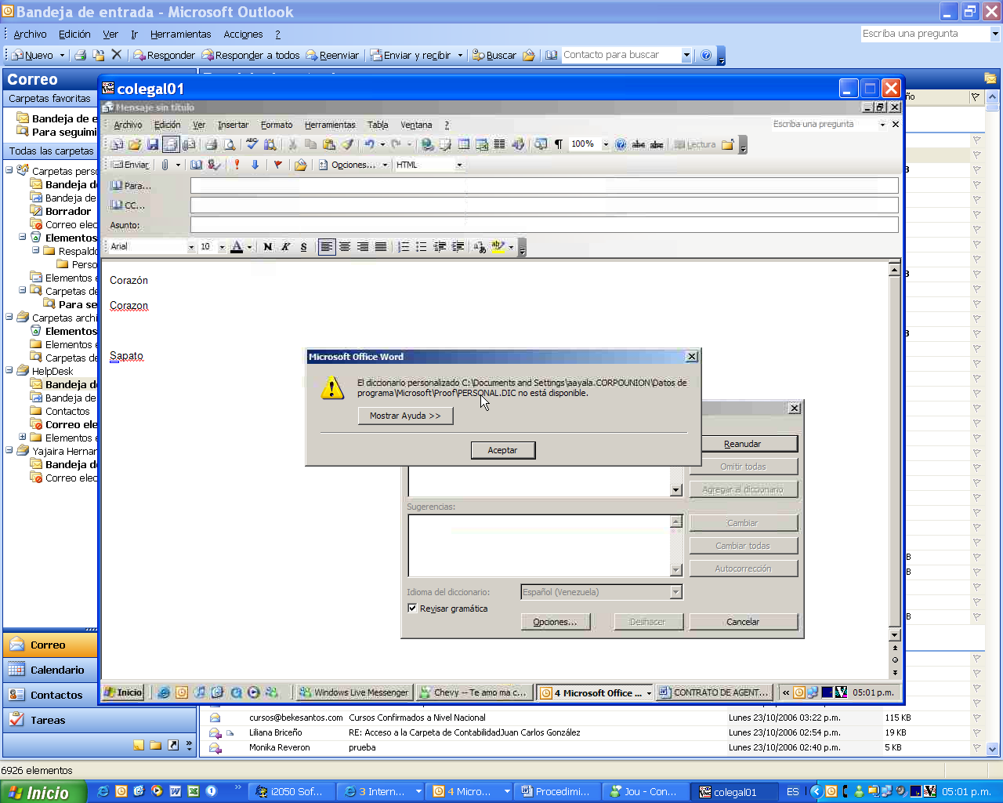1003x803 pixels.
Task: Open the zoom 100% dropdown
Action: pyautogui.click(x=606, y=144)
